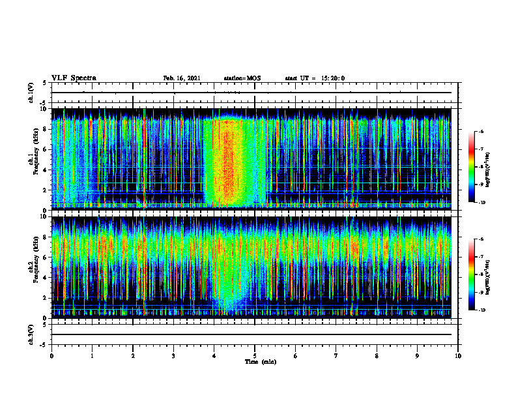The image size is (516, 399).
Task: Click the "VLF Spectra" plot title
Action: point(74,78)
